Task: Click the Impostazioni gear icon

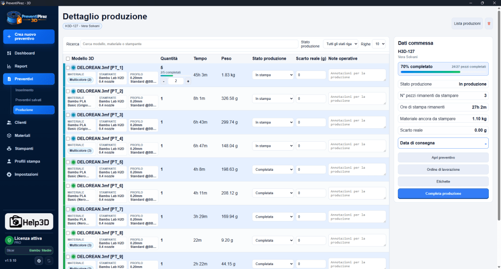Action: pyautogui.click(x=9, y=175)
